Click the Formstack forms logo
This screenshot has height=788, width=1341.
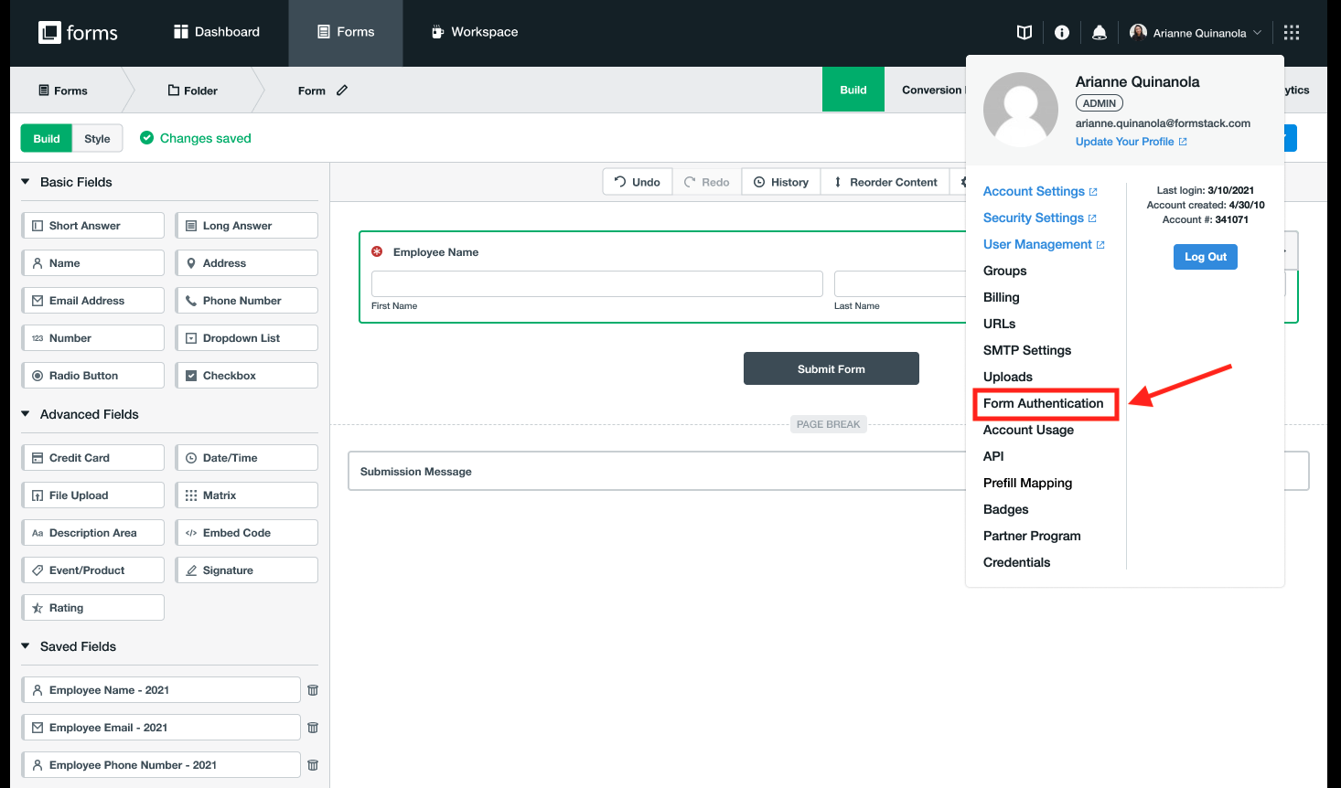point(79,33)
